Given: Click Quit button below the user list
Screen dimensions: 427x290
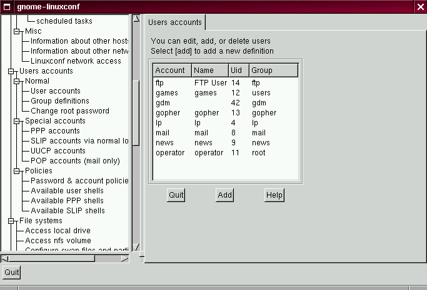Looking at the screenshot, I should tap(176, 195).
